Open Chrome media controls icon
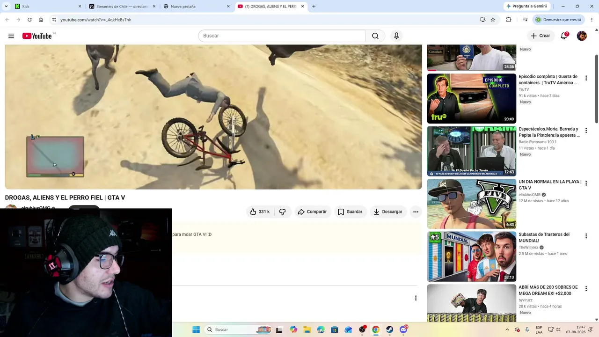 click(525, 20)
